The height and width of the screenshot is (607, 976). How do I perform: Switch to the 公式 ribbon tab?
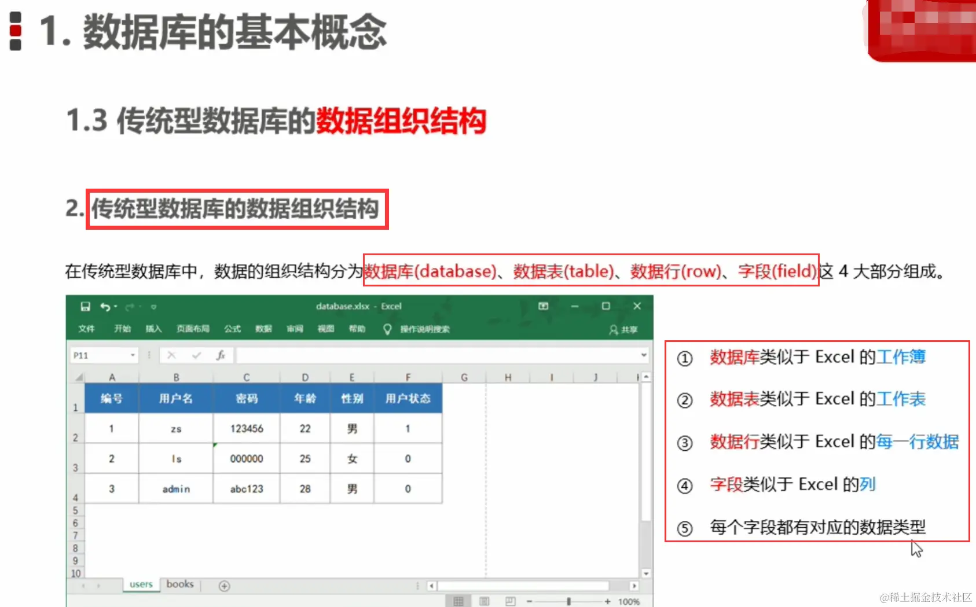tap(232, 329)
